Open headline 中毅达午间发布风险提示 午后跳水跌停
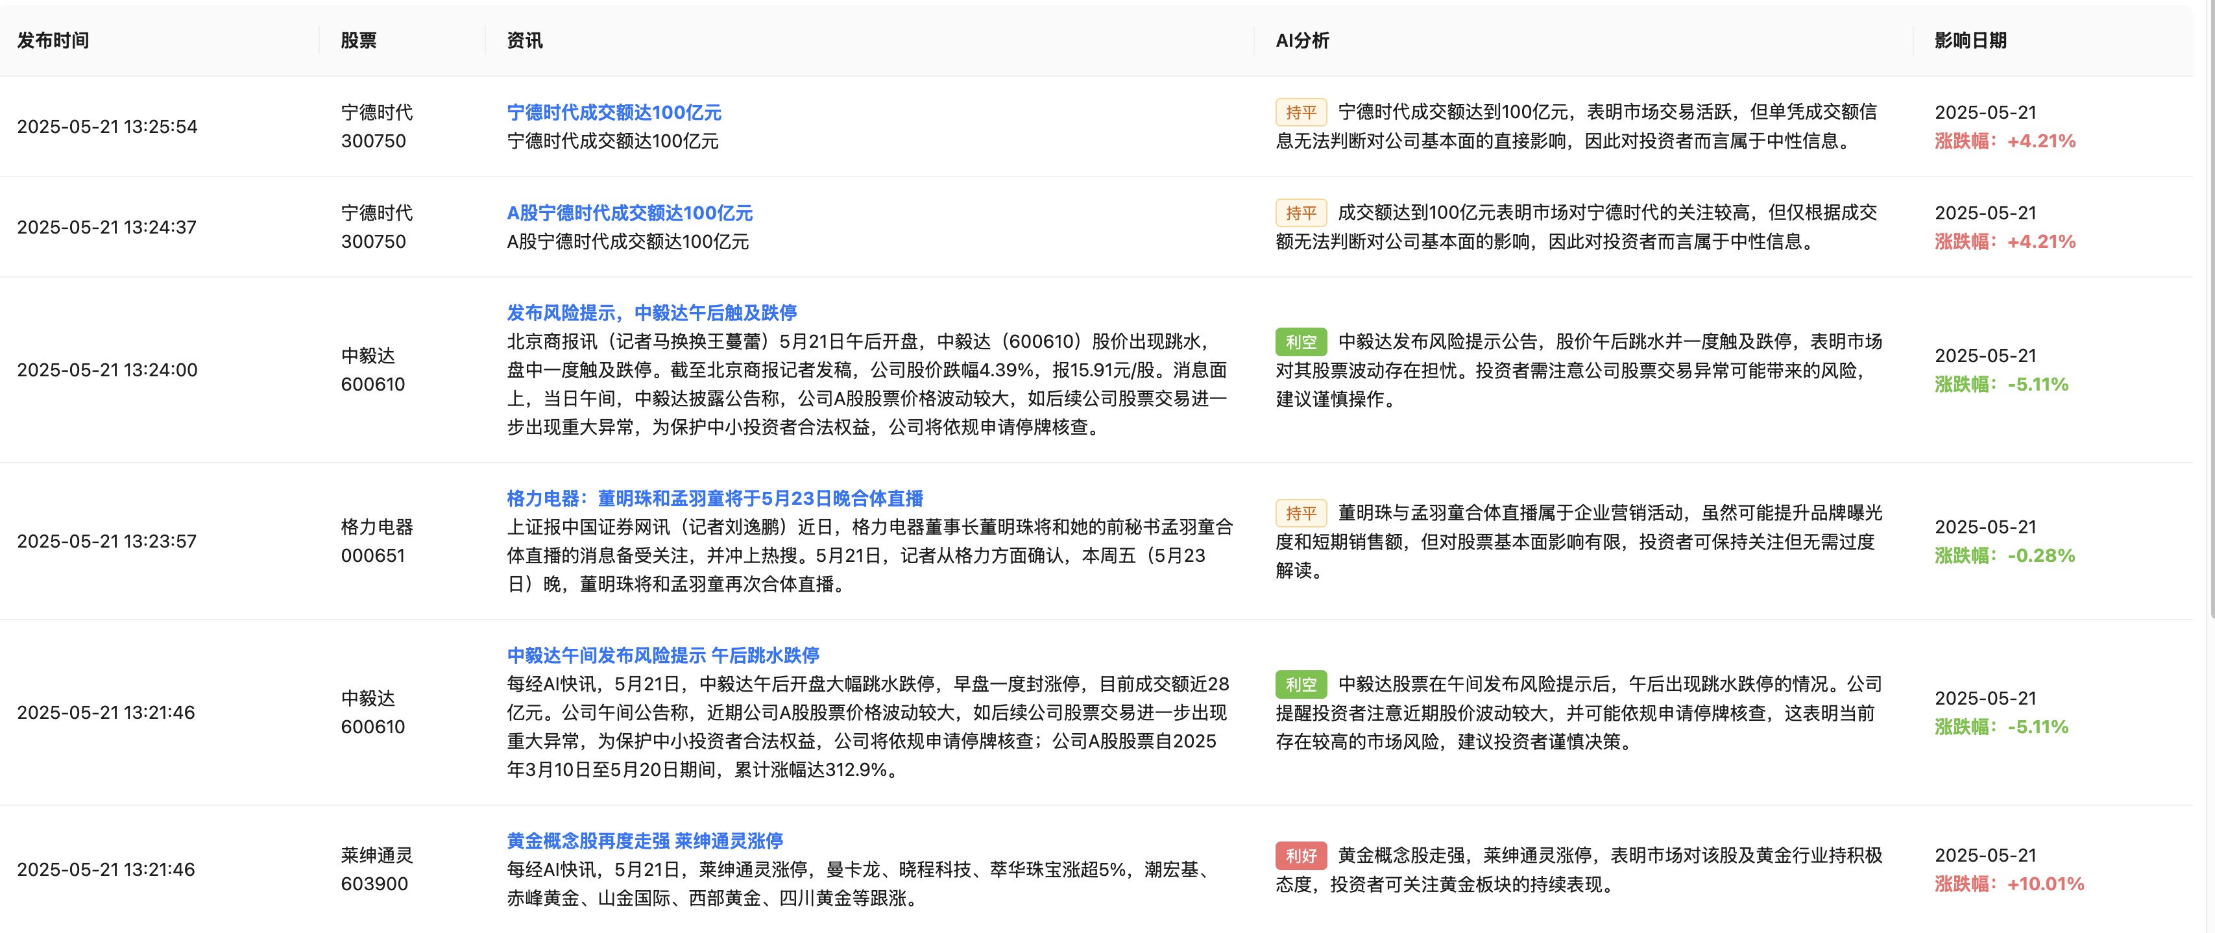 [x=663, y=655]
